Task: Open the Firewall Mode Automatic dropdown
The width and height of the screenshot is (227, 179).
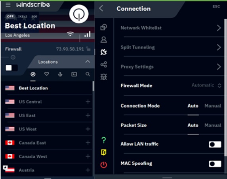Action: (x=206, y=86)
